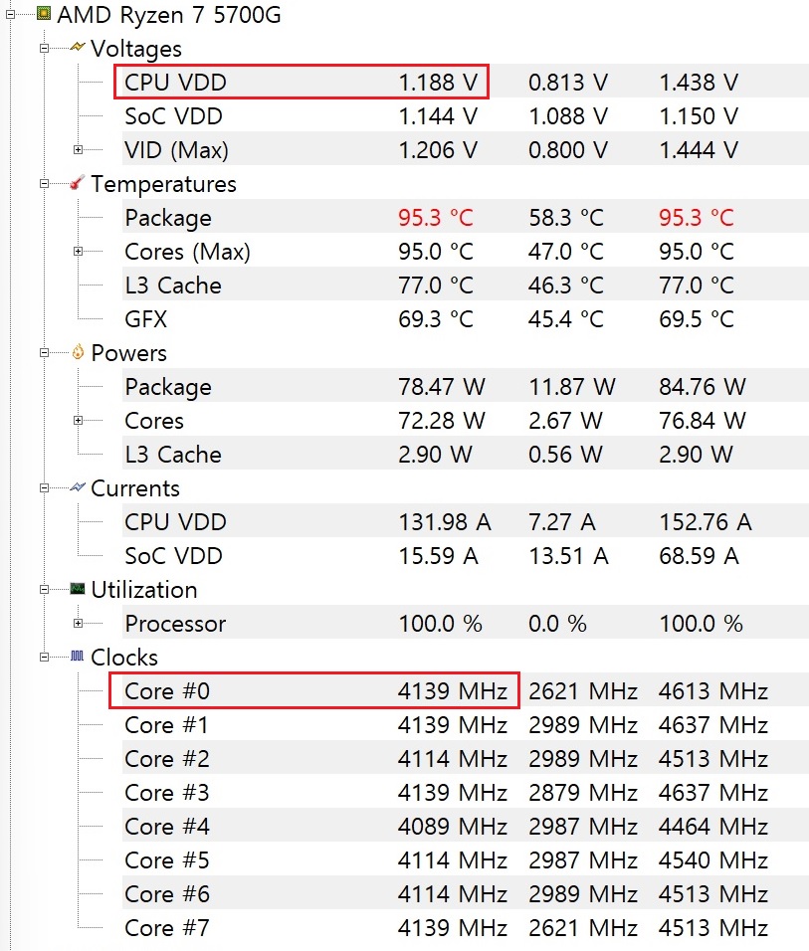
Task: Click the Voltages lightning icon
Action: [77, 48]
